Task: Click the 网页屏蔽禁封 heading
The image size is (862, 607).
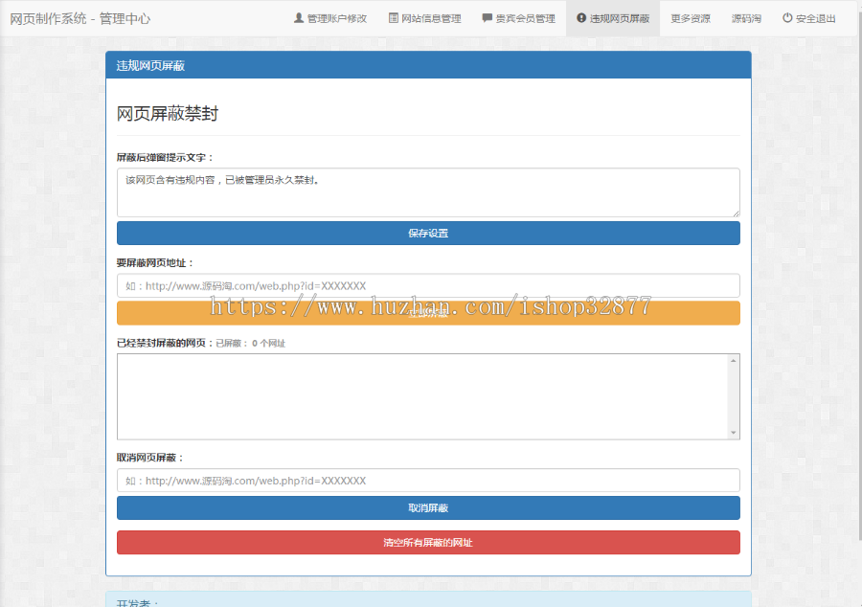Action: (x=168, y=114)
